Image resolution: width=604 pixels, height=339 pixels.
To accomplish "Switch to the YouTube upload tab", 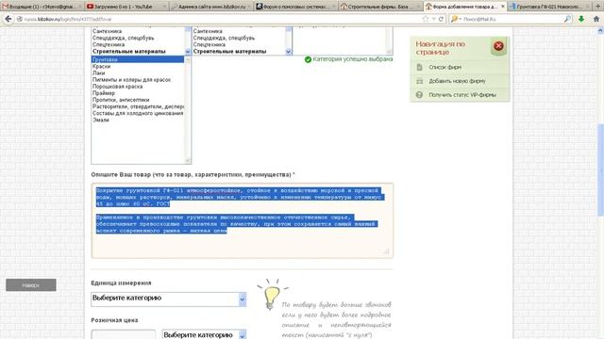I will 126,7.
